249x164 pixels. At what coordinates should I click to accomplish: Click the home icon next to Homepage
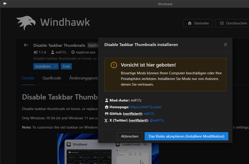tap(106, 107)
